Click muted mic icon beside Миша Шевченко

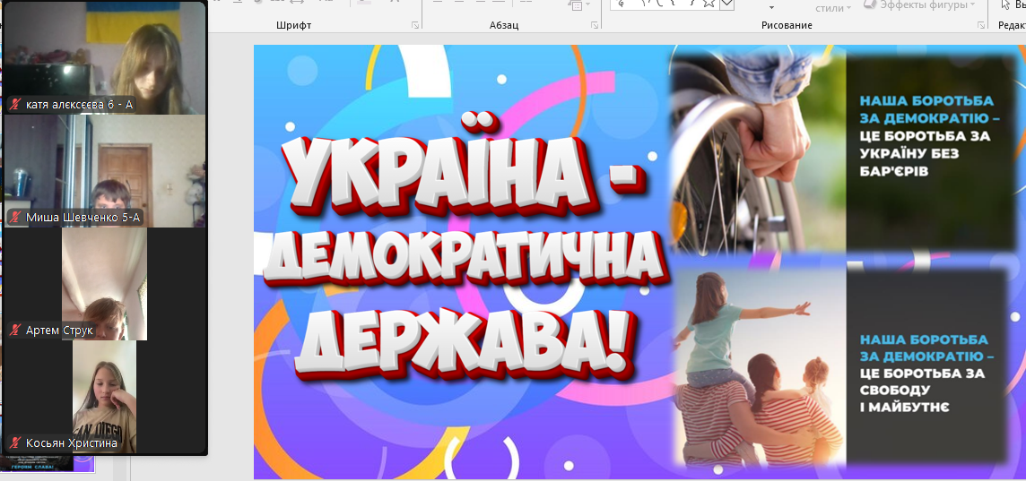pos(16,218)
